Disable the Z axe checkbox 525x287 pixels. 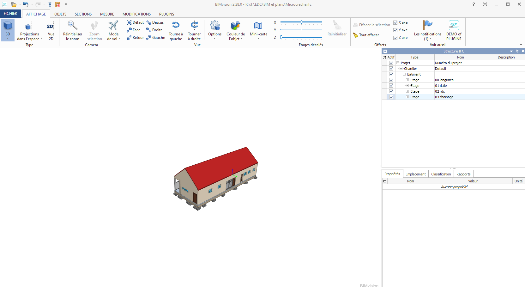pyautogui.click(x=395, y=37)
